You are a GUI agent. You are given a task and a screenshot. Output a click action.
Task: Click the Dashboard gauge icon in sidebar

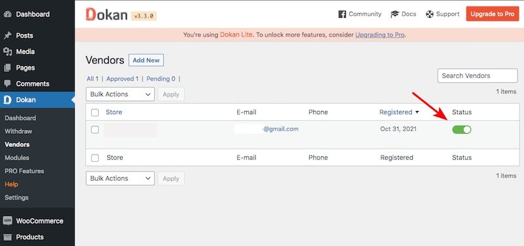(7, 14)
